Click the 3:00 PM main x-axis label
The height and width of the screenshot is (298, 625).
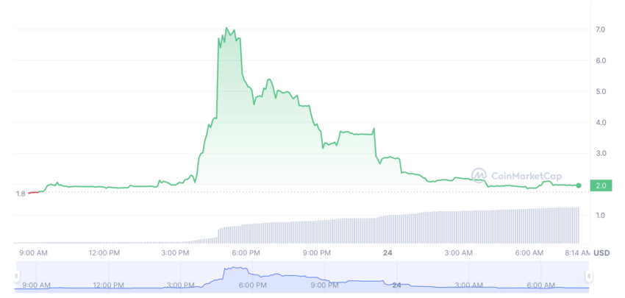pos(176,253)
